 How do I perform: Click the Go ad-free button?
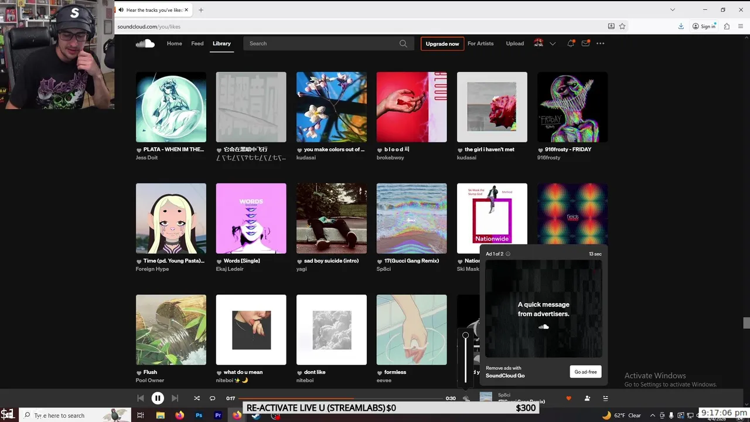tap(585, 372)
